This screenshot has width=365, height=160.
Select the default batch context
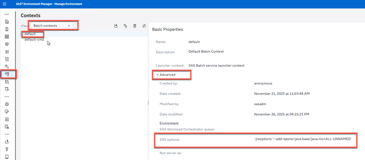tap(84, 34)
